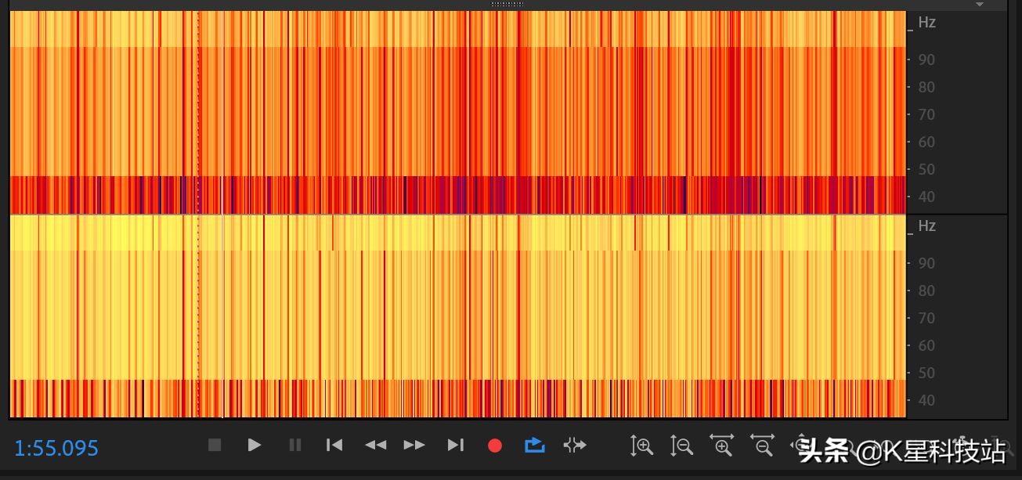Click the 90 mark on the upper frequency ruler
Viewport: 1022px width, 480px height.
tap(926, 60)
